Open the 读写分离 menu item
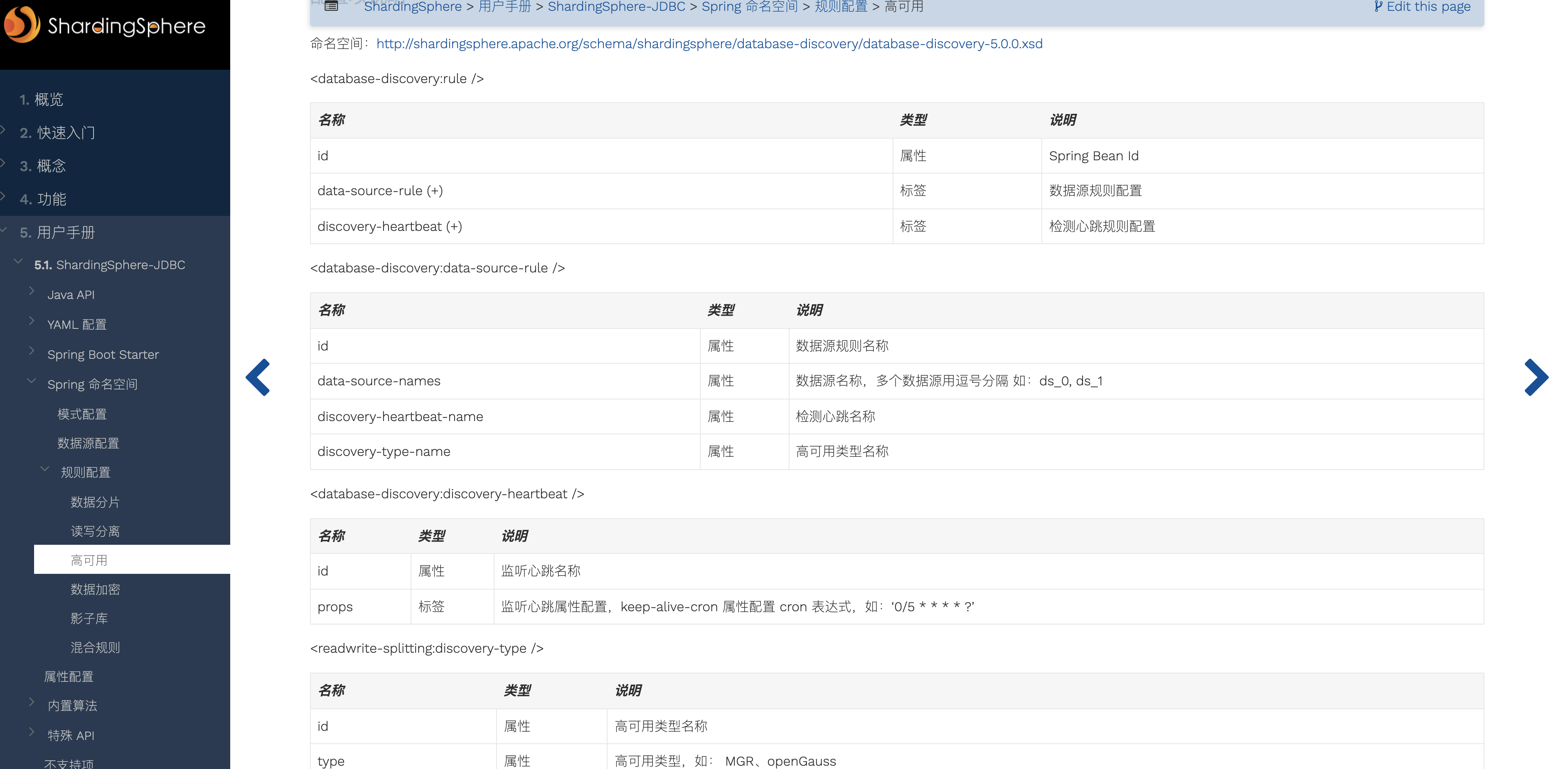This screenshot has height=769, width=1560. click(x=95, y=531)
